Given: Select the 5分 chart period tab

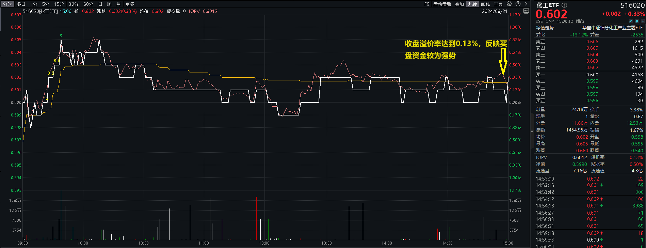Looking at the screenshot, I should coord(46,4).
